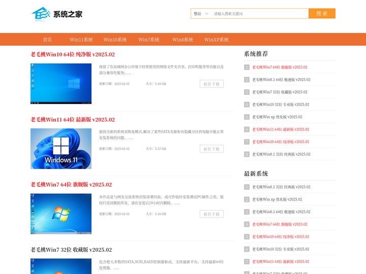Click the Win7 64位 description starting 本作品是与网友
366x274 pixels.
click(x=161, y=200)
